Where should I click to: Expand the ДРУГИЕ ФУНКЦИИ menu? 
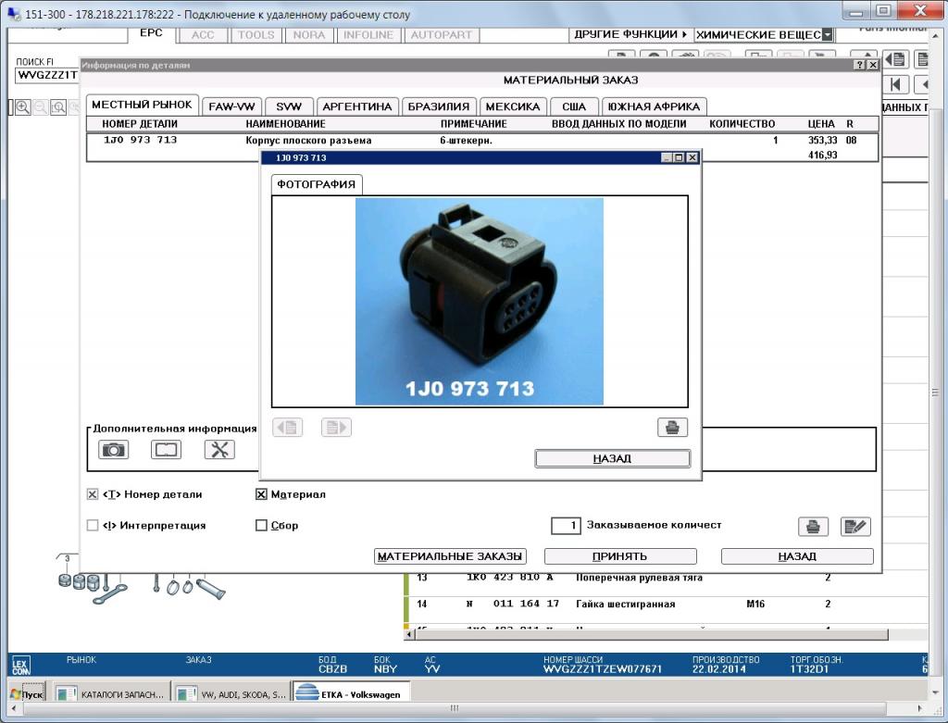pos(630,34)
